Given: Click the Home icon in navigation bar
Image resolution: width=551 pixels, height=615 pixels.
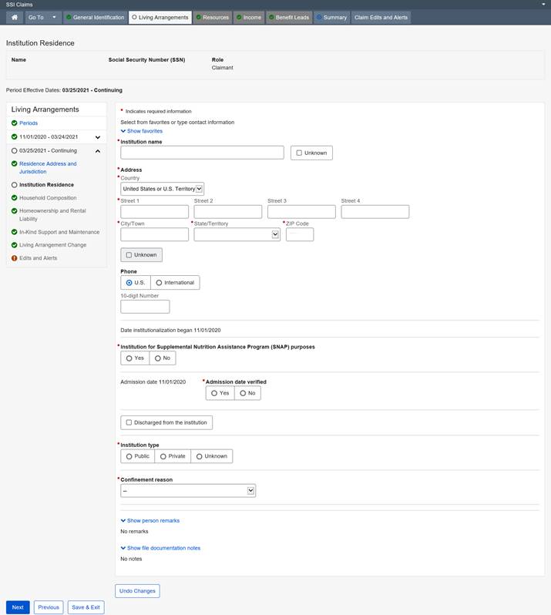Looking at the screenshot, I should point(14,17).
